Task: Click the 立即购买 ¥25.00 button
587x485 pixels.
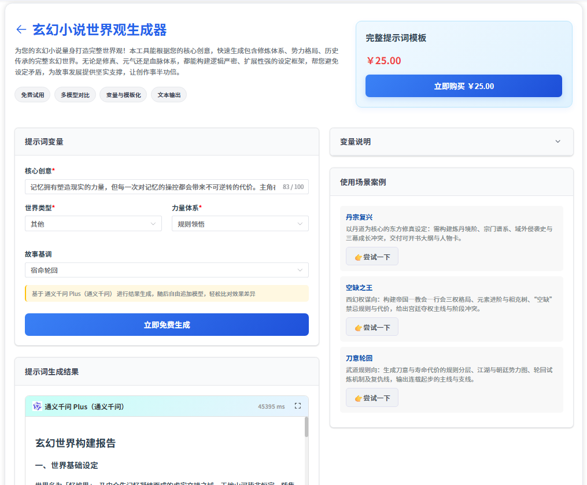Action: click(x=463, y=86)
